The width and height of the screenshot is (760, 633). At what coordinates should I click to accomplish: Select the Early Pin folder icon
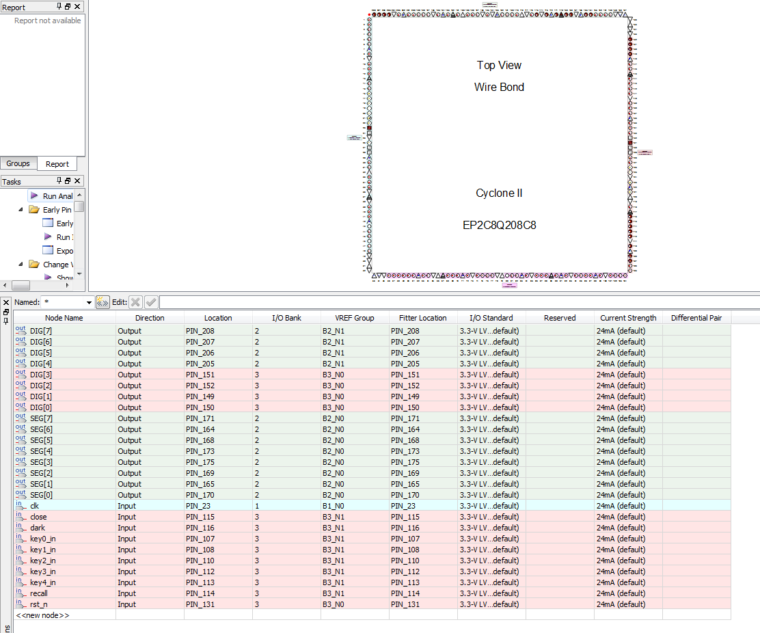(34, 209)
